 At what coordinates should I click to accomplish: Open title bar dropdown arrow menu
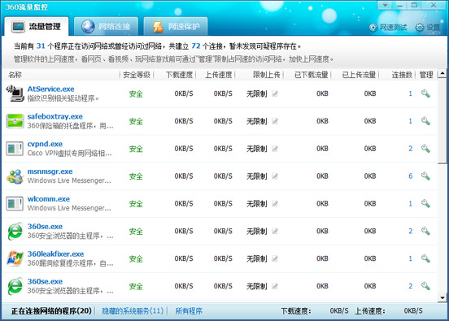click(386, 5)
